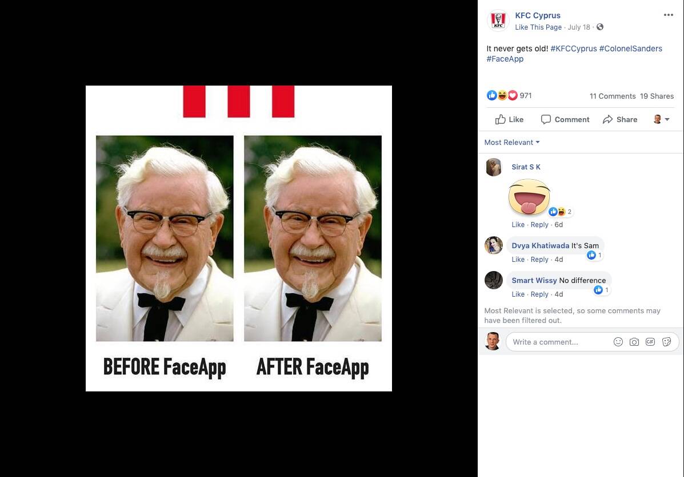Click the globe public privacy icon
This screenshot has width=684, height=477.
click(x=599, y=27)
